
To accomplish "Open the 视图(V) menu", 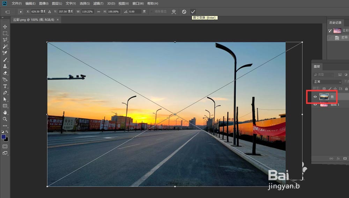I will click(x=124, y=3).
